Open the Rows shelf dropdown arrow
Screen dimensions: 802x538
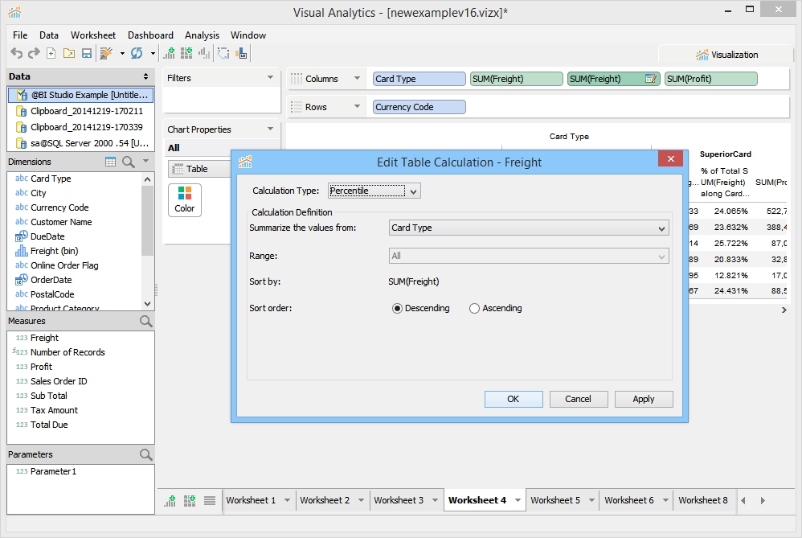point(357,106)
